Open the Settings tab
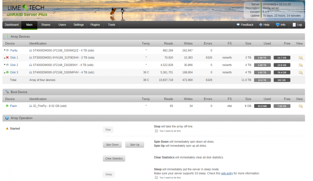Screen dimensions: 313x181 [79, 25]
